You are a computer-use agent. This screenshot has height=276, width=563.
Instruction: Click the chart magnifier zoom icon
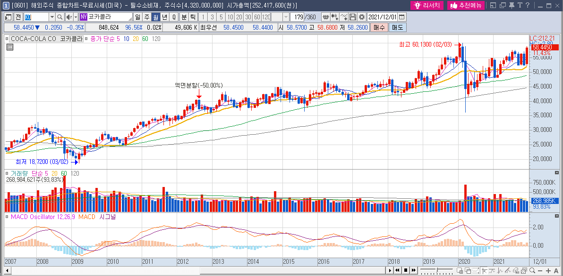(x=532, y=270)
